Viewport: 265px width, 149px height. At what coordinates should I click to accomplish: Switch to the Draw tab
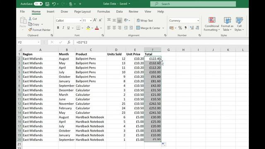64,12
